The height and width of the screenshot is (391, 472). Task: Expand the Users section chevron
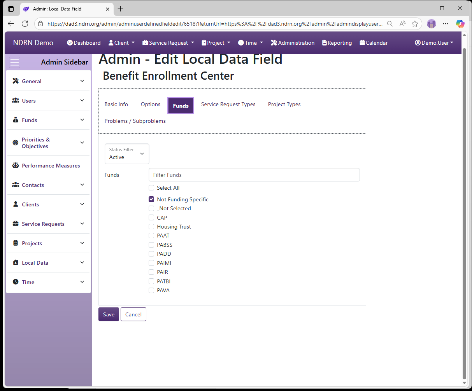(x=82, y=100)
